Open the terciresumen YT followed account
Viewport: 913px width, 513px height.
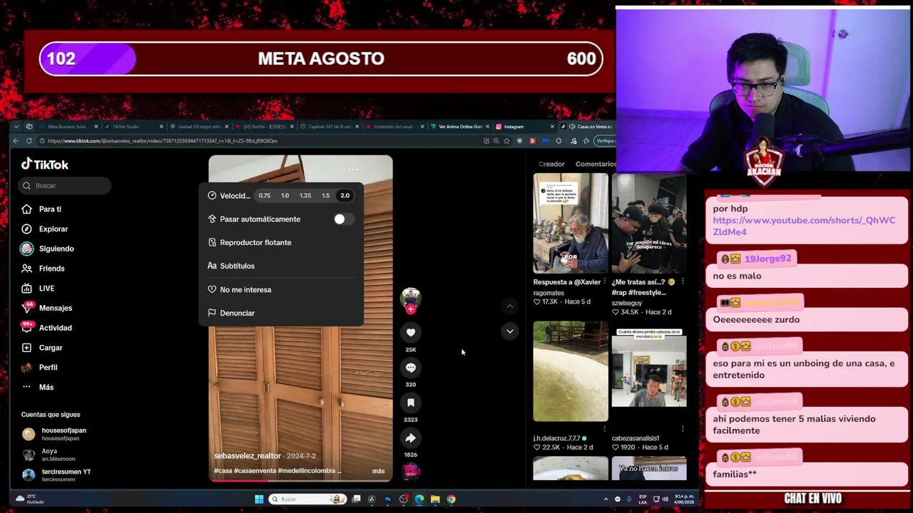coord(56,475)
